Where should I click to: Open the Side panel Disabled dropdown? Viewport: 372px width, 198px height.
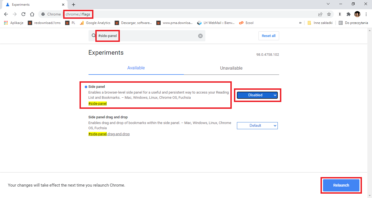coord(257,95)
